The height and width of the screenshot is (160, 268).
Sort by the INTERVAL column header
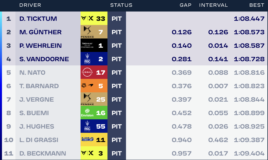tap(214, 5)
